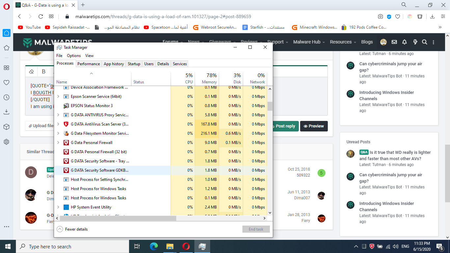Open MalwareTips alerts bell icon

point(405,42)
